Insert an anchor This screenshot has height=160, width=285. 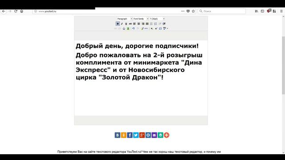click(124, 28)
